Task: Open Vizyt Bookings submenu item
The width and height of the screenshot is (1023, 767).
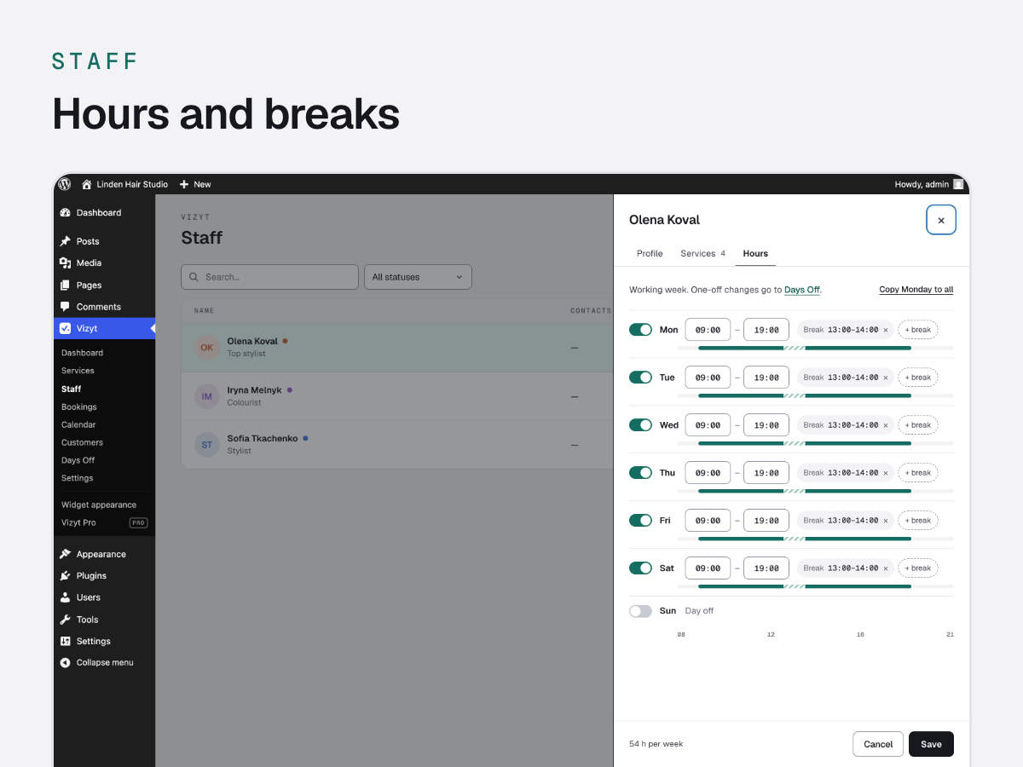Action: click(79, 407)
